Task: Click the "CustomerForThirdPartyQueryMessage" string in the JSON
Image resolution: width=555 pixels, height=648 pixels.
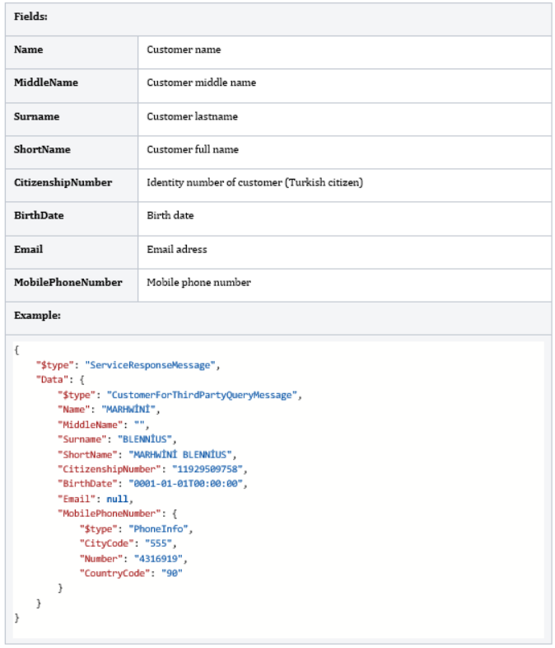Action: 203,395
